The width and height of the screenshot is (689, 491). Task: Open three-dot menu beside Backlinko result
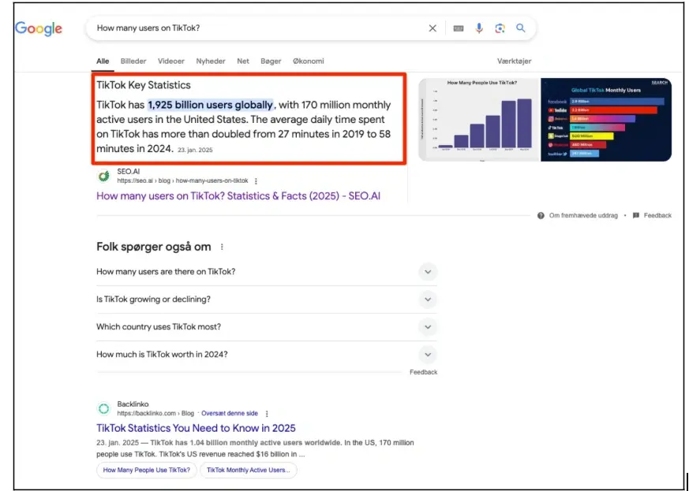click(267, 414)
